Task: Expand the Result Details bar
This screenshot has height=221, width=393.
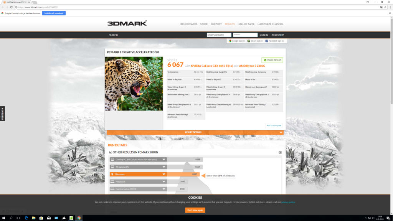Action: 195,132
